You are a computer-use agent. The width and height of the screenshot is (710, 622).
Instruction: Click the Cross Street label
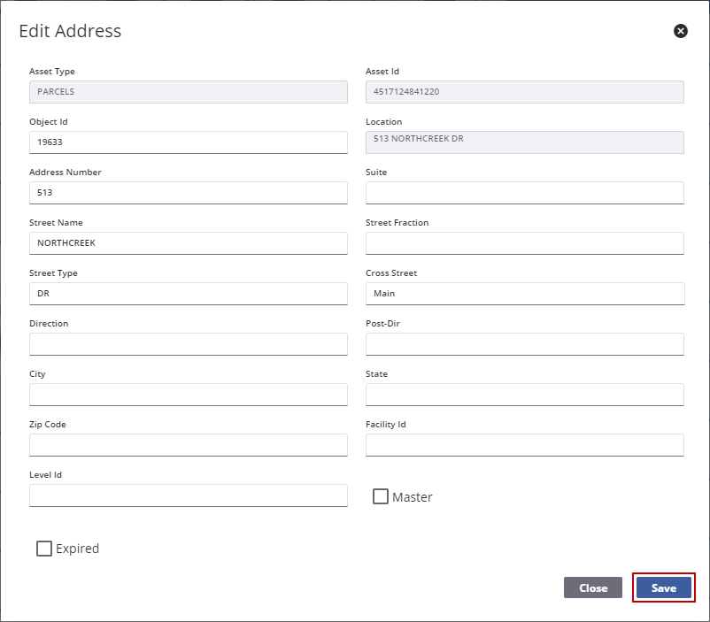pos(391,273)
